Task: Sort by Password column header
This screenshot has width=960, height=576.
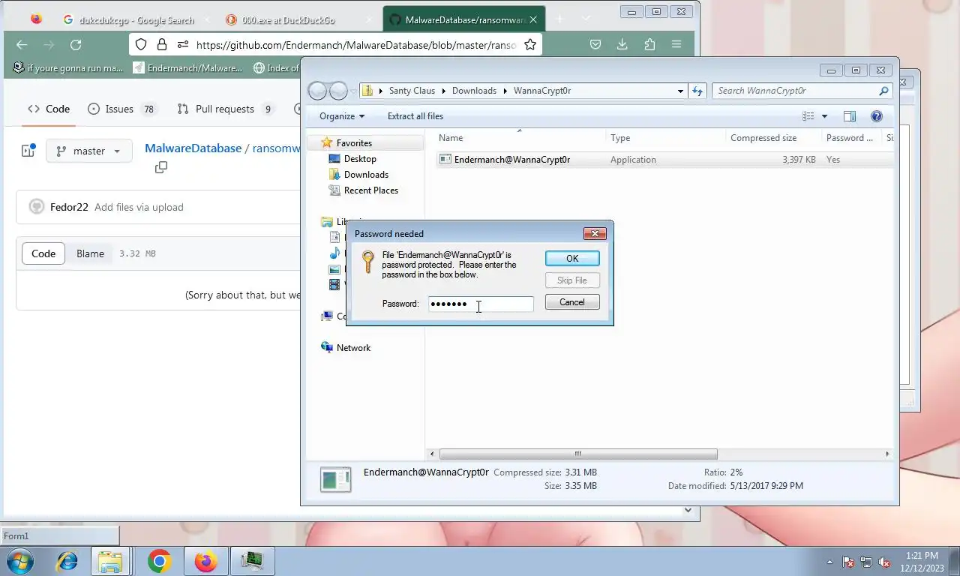Action: (851, 138)
